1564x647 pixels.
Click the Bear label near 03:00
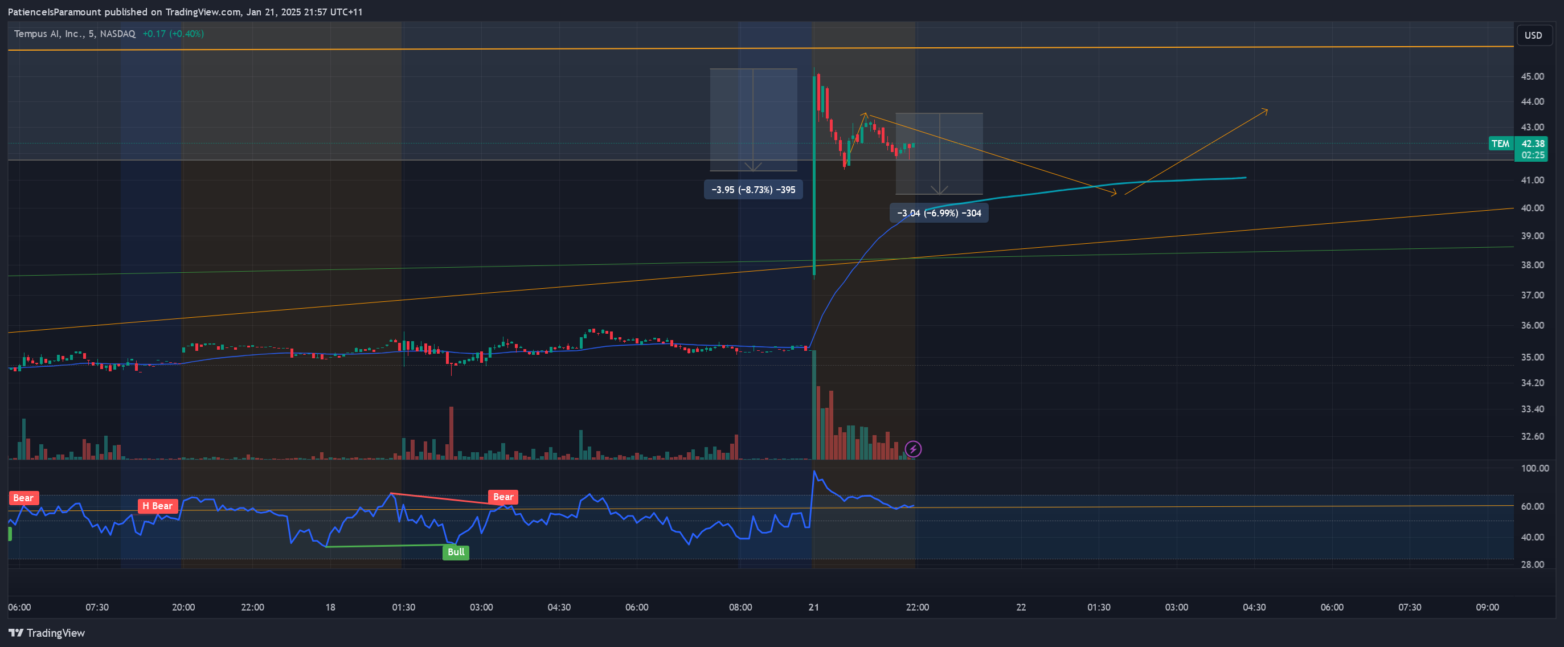[503, 497]
